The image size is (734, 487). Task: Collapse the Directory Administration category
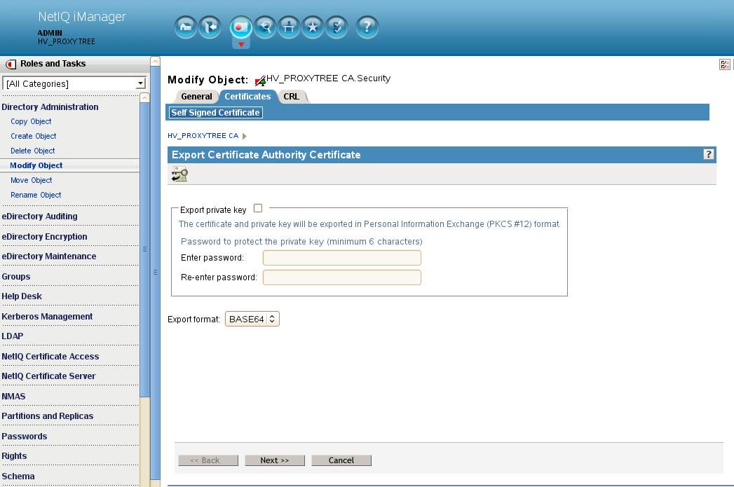click(x=50, y=107)
